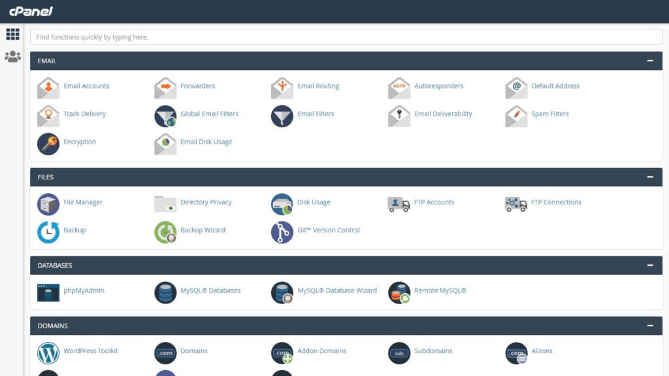Screen dimensions: 669x376
Task: Open the Encryption key icon
Action: pyautogui.click(x=48, y=143)
